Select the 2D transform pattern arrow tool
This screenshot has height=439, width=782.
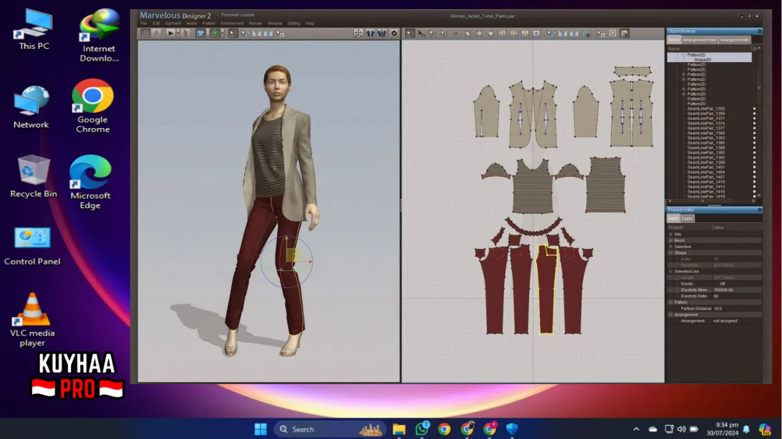[x=409, y=33]
